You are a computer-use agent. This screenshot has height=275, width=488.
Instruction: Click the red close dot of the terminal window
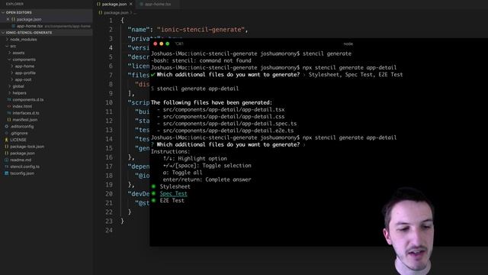[x=155, y=44]
